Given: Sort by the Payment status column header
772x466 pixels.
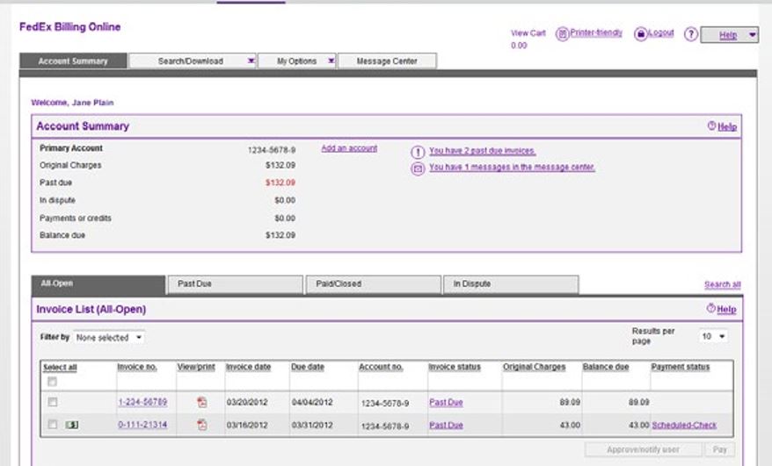Looking at the screenshot, I should click(x=681, y=367).
